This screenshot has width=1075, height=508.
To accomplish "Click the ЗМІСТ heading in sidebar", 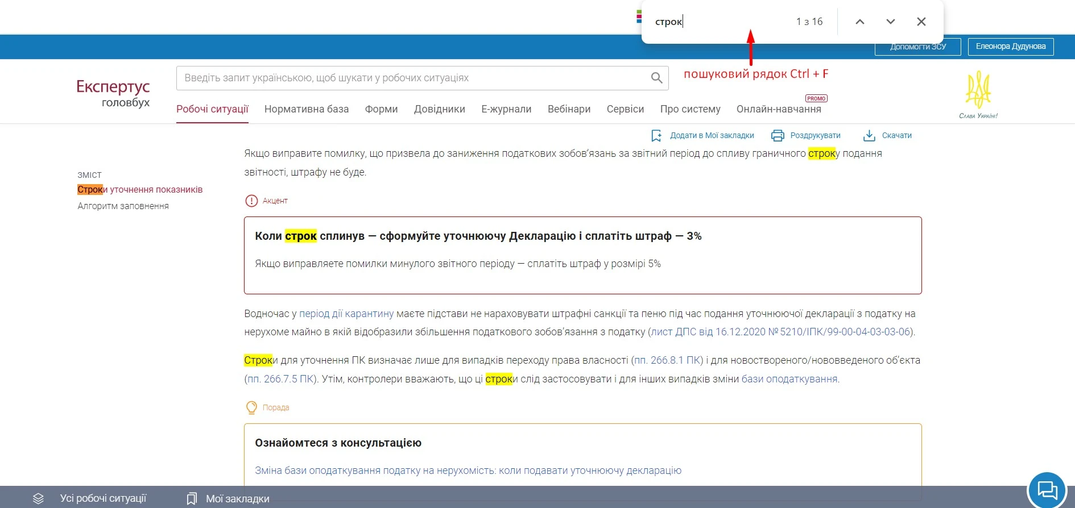I will 89,175.
